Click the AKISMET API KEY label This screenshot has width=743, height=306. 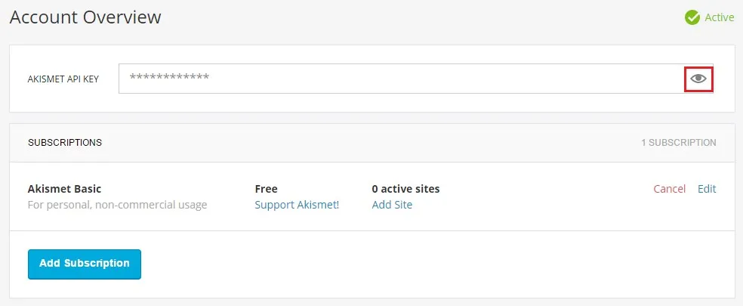[x=63, y=79]
